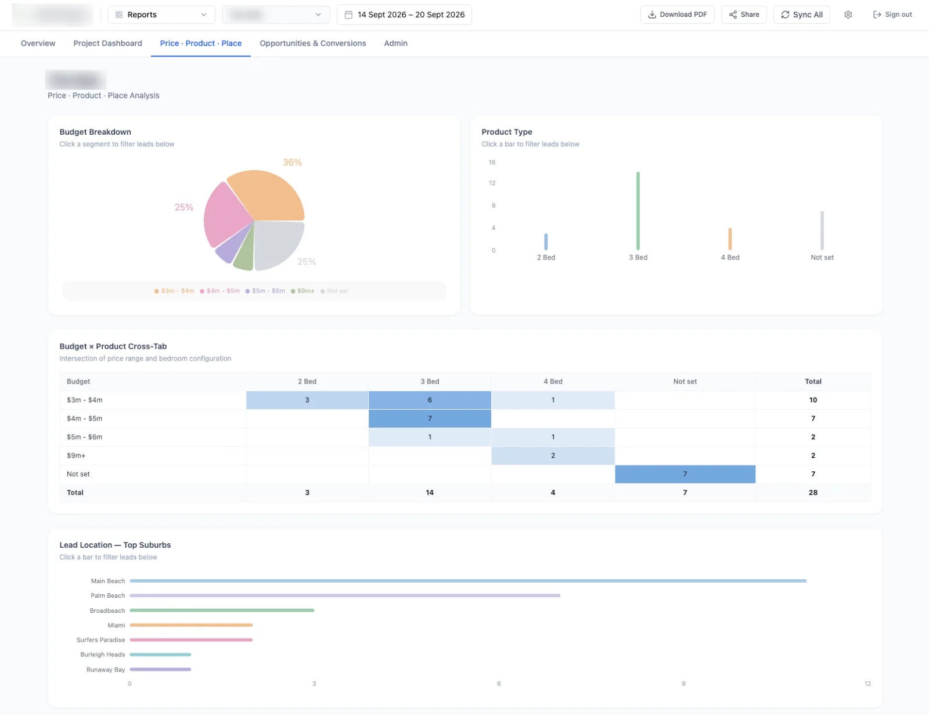Click the Palm Beach suburb bar
This screenshot has height=715, width=929.
tap(345, 595)
